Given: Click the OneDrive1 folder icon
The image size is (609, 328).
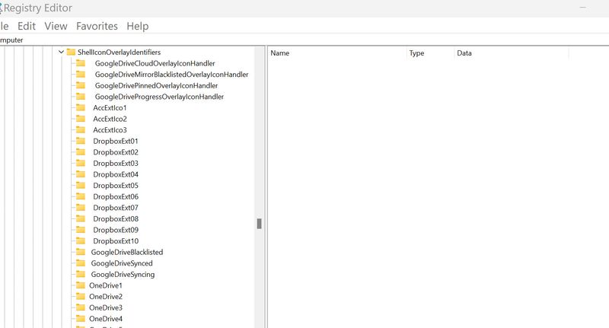Looking at the screenshot, I should point(81,285).
